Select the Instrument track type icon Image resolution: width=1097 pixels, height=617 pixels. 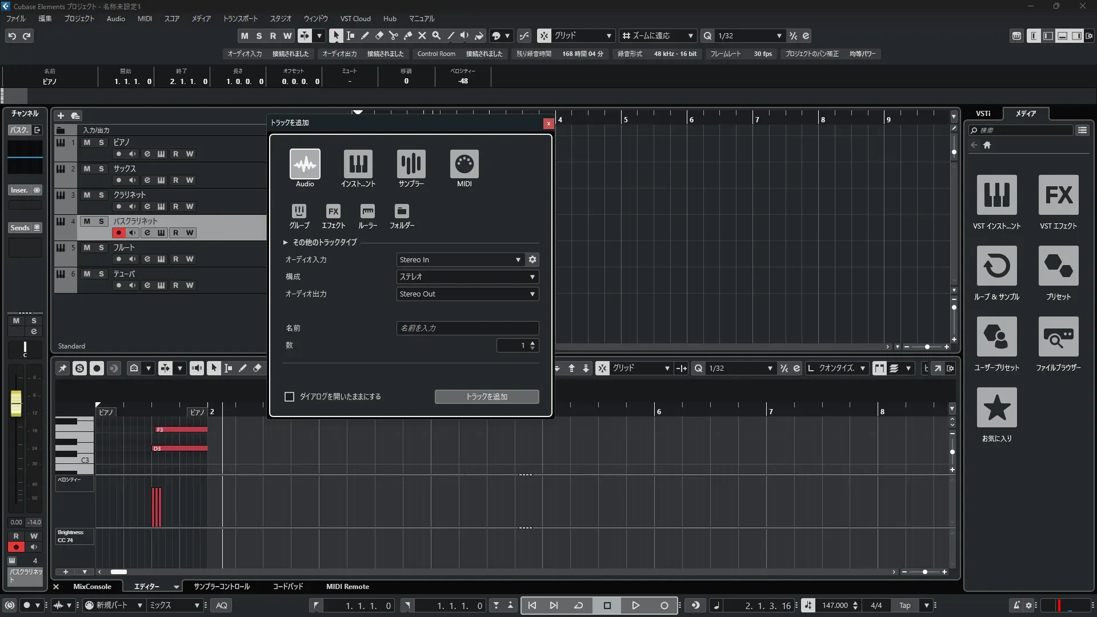pyautogui.click(x=358, y=164)
